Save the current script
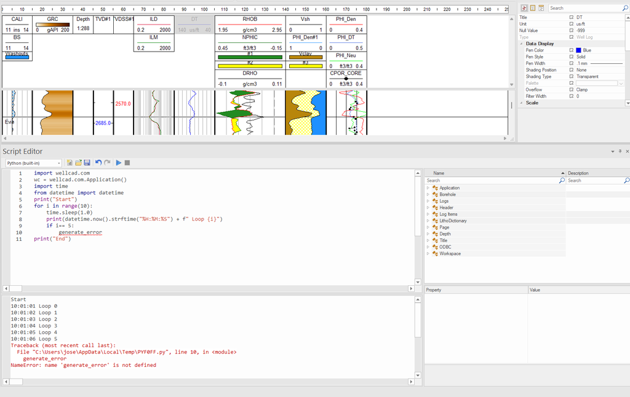The height and width of the screenshot is (397, 630). click(x=87, y=163)
